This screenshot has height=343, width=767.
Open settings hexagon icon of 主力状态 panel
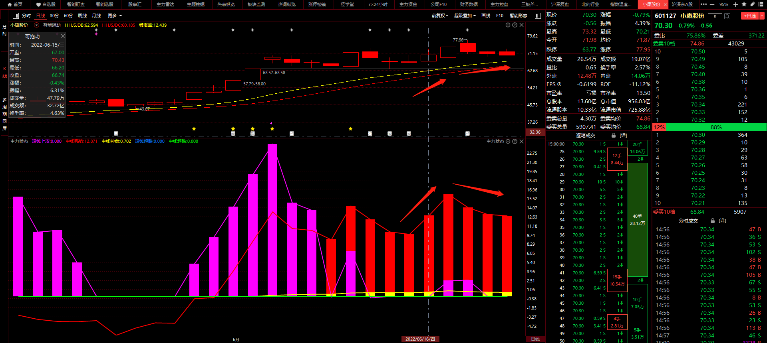(x=508, y=141)
